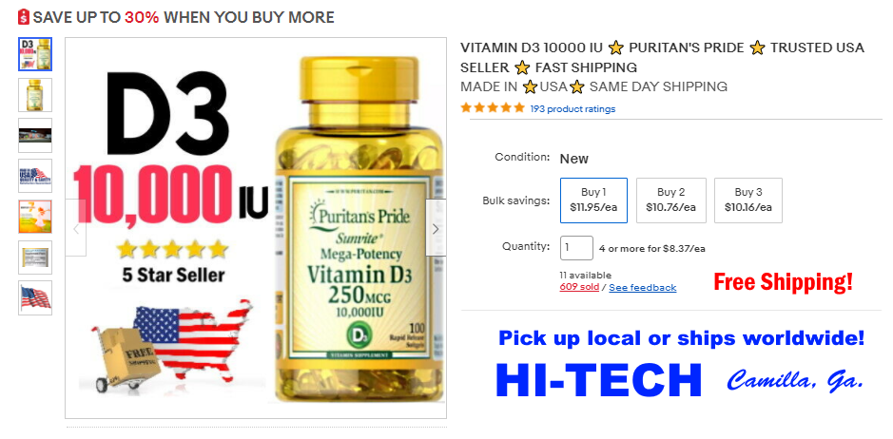Open the 609 sold link
This screenshot has height=439, width=893.
[579, 287]
